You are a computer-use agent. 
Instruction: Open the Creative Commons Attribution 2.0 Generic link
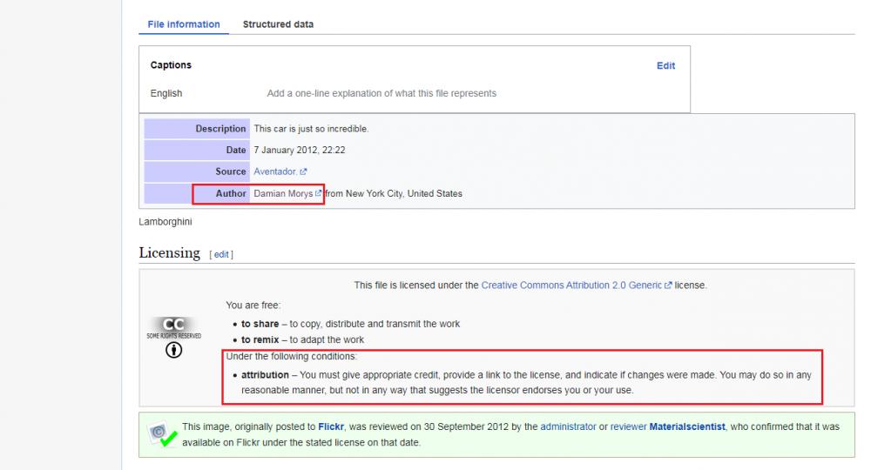[x=571, y=285]
